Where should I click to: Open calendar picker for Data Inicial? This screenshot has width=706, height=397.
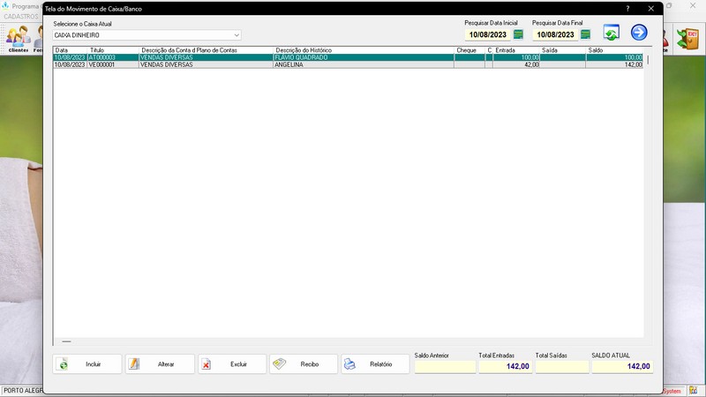coord(518,34)
